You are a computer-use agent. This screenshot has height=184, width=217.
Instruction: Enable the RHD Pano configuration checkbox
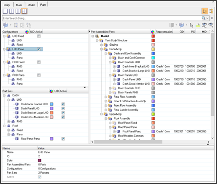click(x=39, y=75)
